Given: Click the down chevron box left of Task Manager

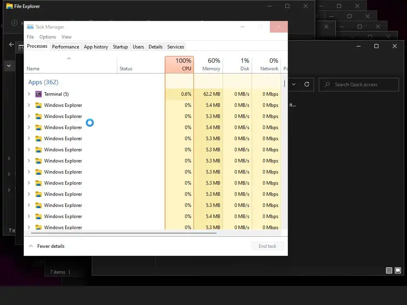Looking at the screenshot, I should (x=9, y=66).
